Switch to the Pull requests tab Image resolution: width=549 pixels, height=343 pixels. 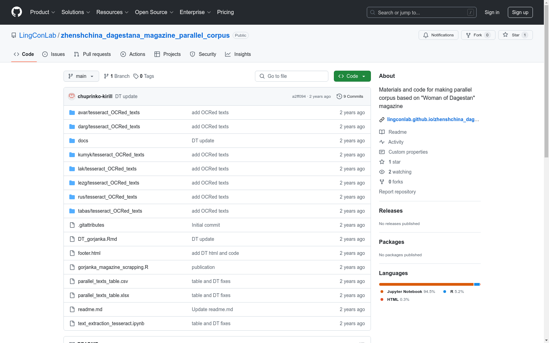tap(92, 54)
